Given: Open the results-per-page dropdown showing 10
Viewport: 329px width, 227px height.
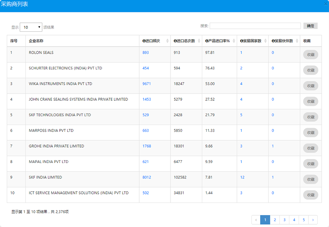Looking at the screenshot, I should [31, 27].
